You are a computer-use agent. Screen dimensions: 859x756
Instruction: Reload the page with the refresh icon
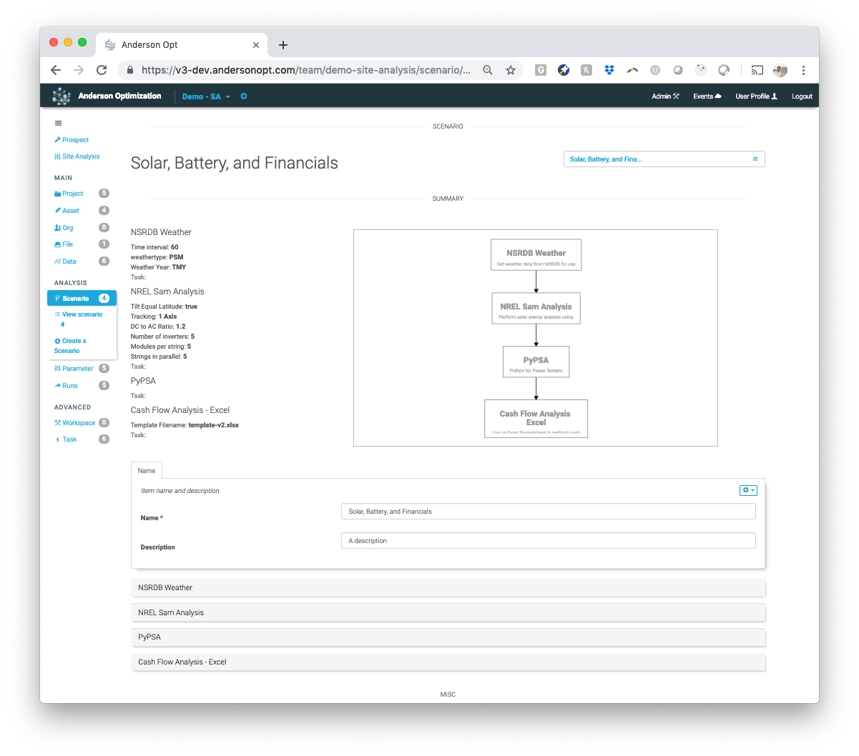102,70
